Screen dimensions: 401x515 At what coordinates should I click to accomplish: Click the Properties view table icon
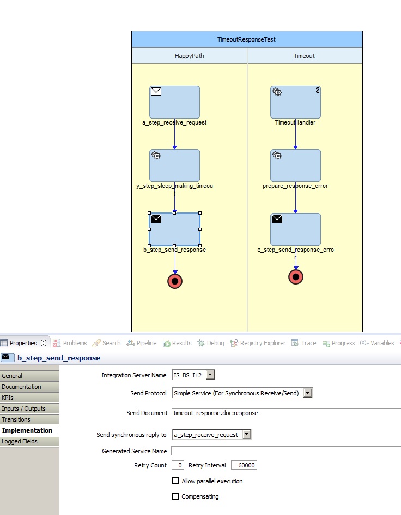(x=4, y=343)
